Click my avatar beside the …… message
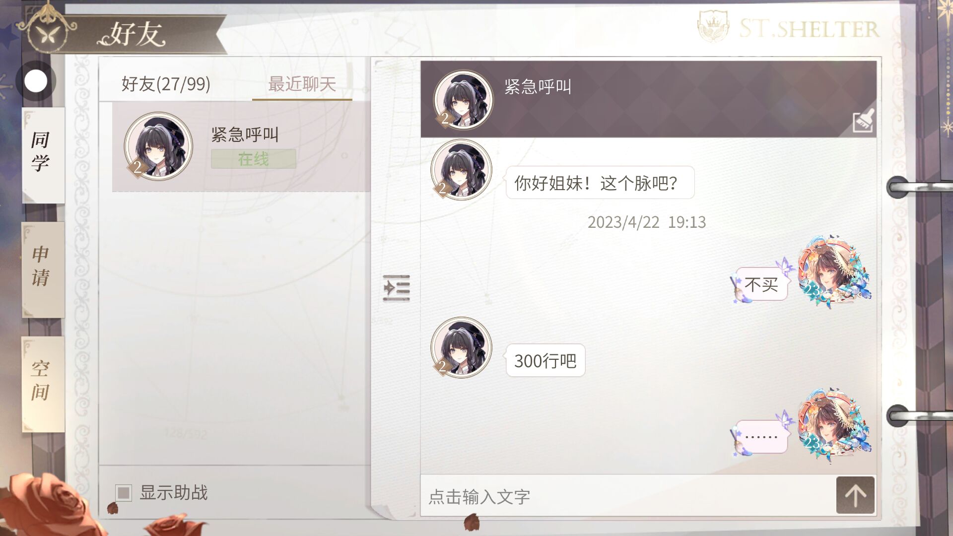Viewport: 953px width, 536px height. click(833, 425)
